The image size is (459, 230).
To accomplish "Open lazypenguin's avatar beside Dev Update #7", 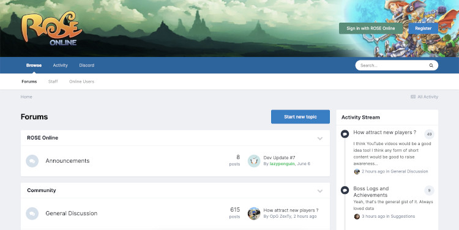I will pyautogui.click(x=254, y=161).
